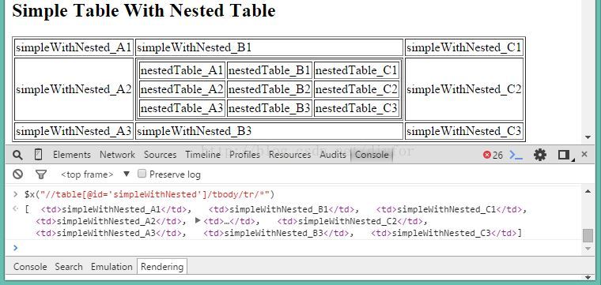601x285 pixels.
Task: Open DevTools search with magnifier icon
Action: pos(17,155)
